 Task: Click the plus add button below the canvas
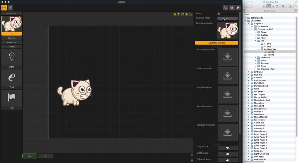coord(192,161)
